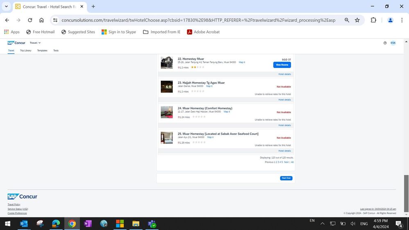The width and height of the screenshot is (409, 230).
Task: Reload the page using the refresh icon
Action: tap(30, 20)
